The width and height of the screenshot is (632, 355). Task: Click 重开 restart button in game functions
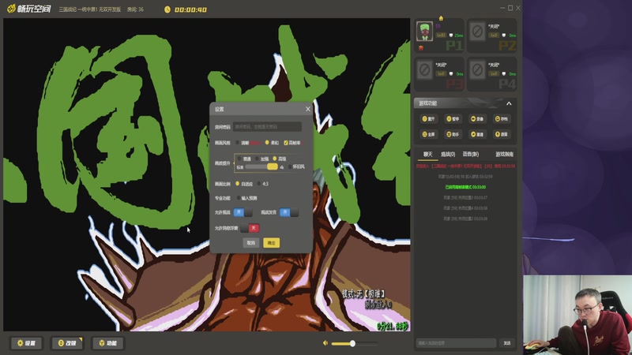[428, 119]
